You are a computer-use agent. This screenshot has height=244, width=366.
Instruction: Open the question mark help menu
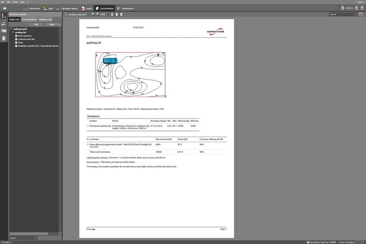tap(27, 2)
